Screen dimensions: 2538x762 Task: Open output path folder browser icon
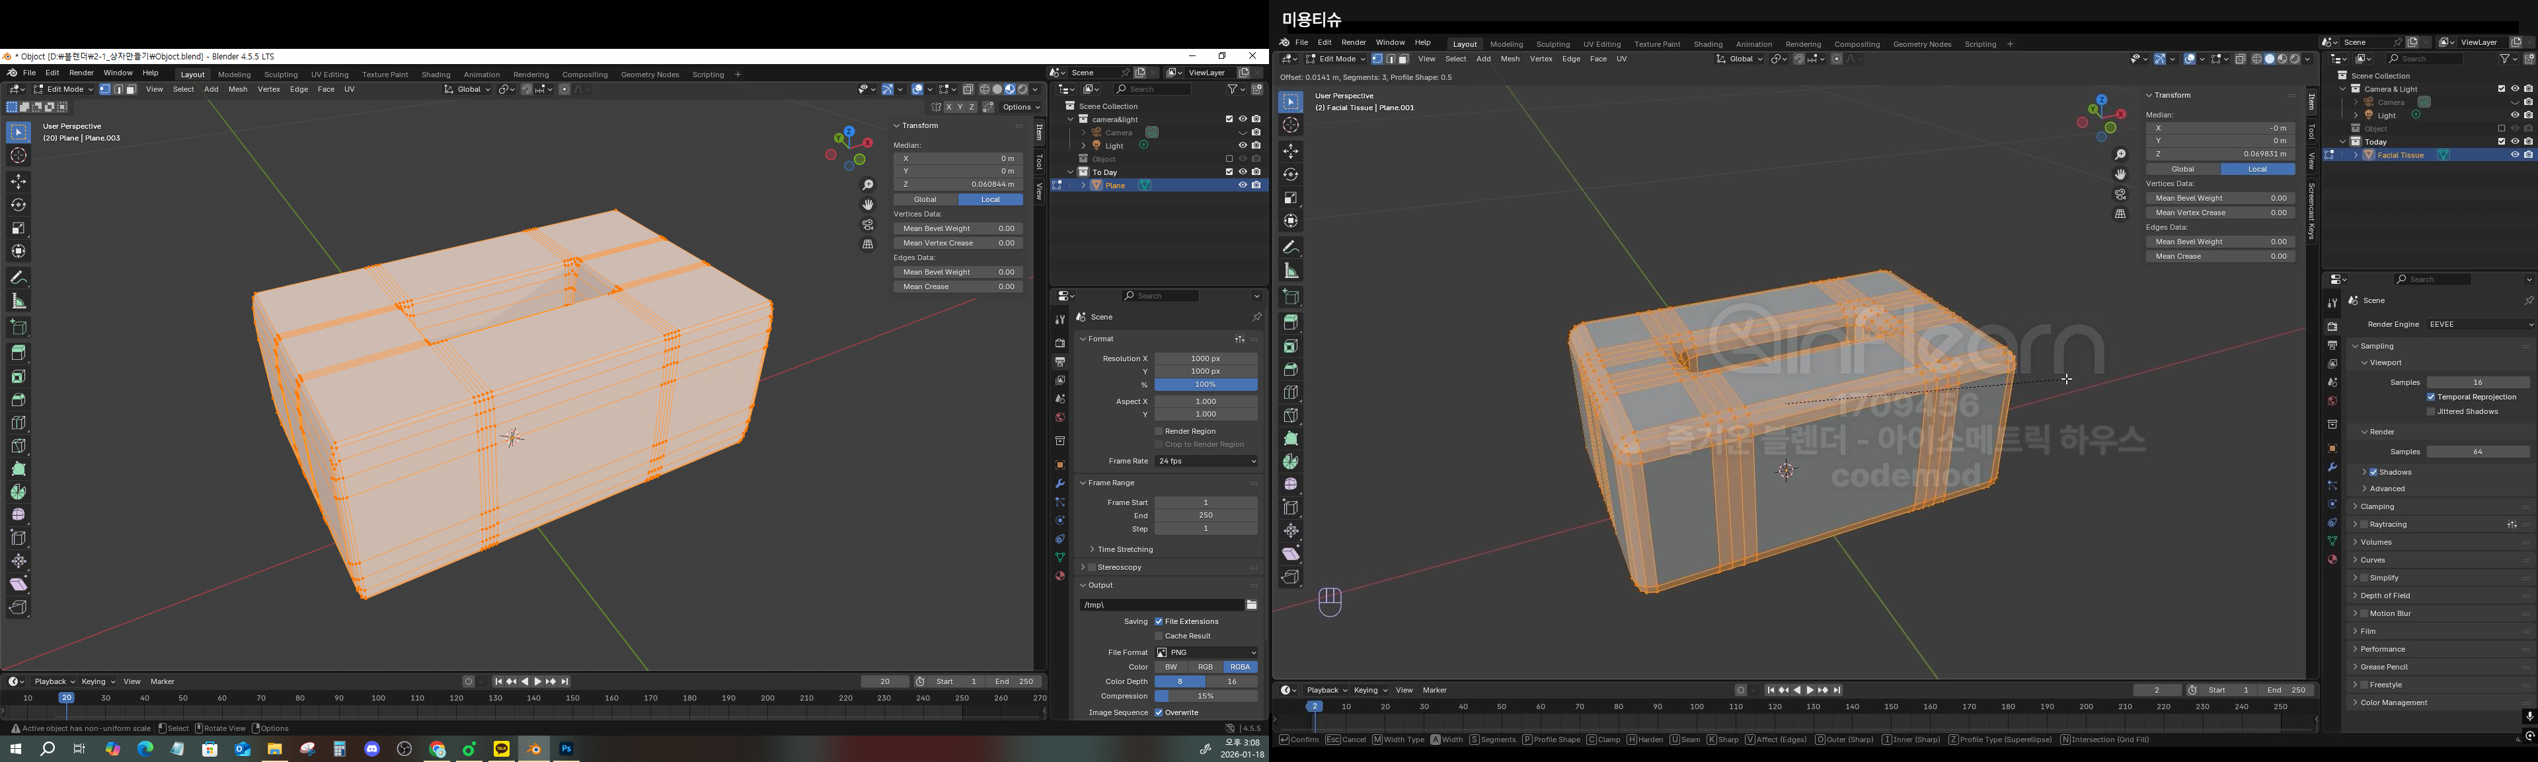pyautogui.click(x=1251, y=604)
